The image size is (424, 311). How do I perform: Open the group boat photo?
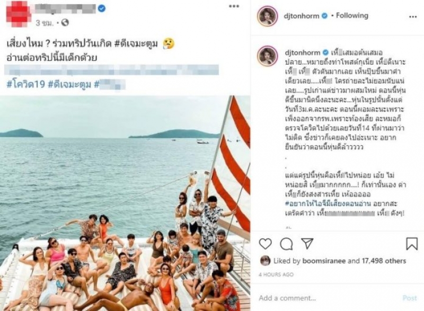pos(125,203)
